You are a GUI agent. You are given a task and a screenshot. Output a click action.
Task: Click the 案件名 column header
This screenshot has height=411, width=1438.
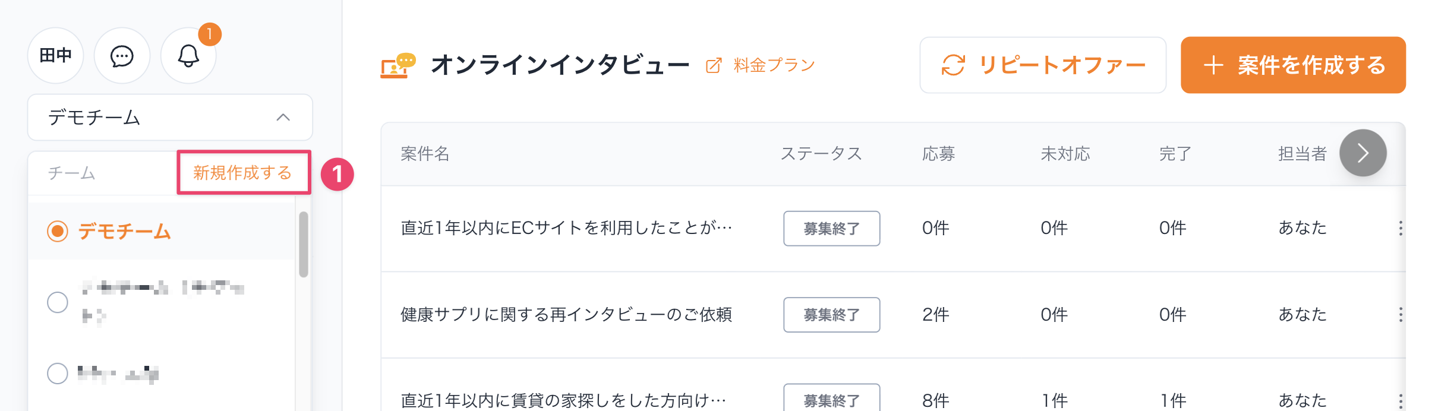click(425, 154)
